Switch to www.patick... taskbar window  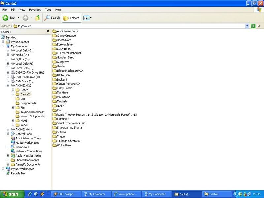coord(126,194)
